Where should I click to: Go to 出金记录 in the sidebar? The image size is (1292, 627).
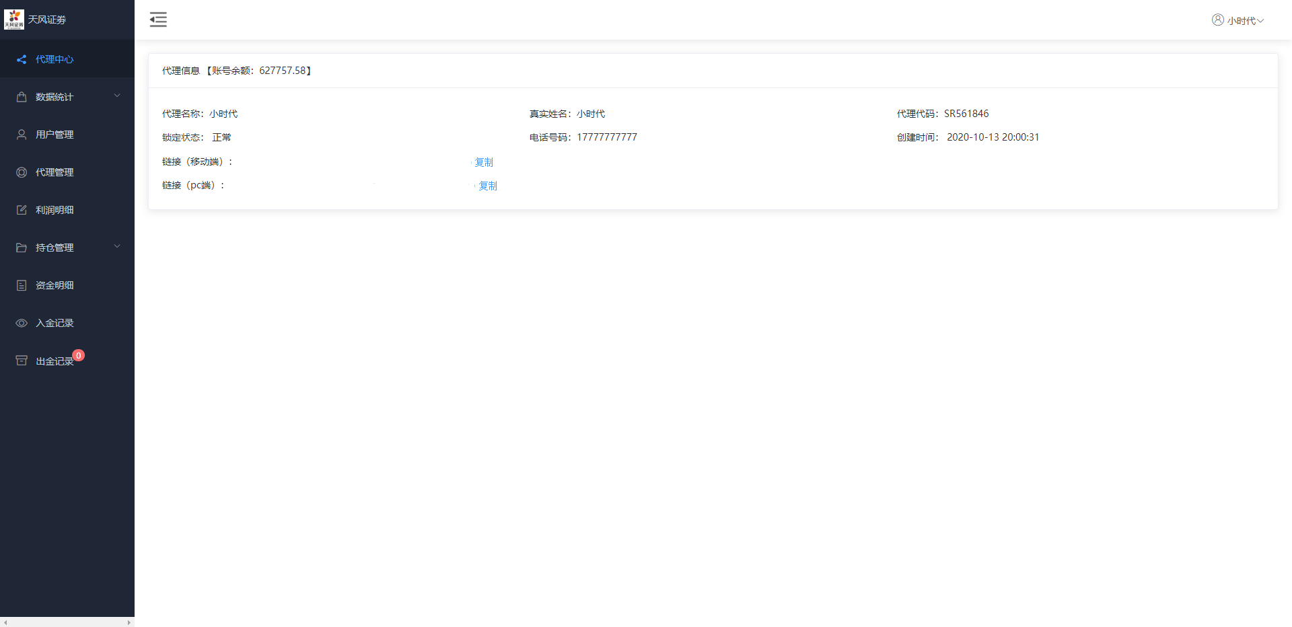(x=54, y=361)
